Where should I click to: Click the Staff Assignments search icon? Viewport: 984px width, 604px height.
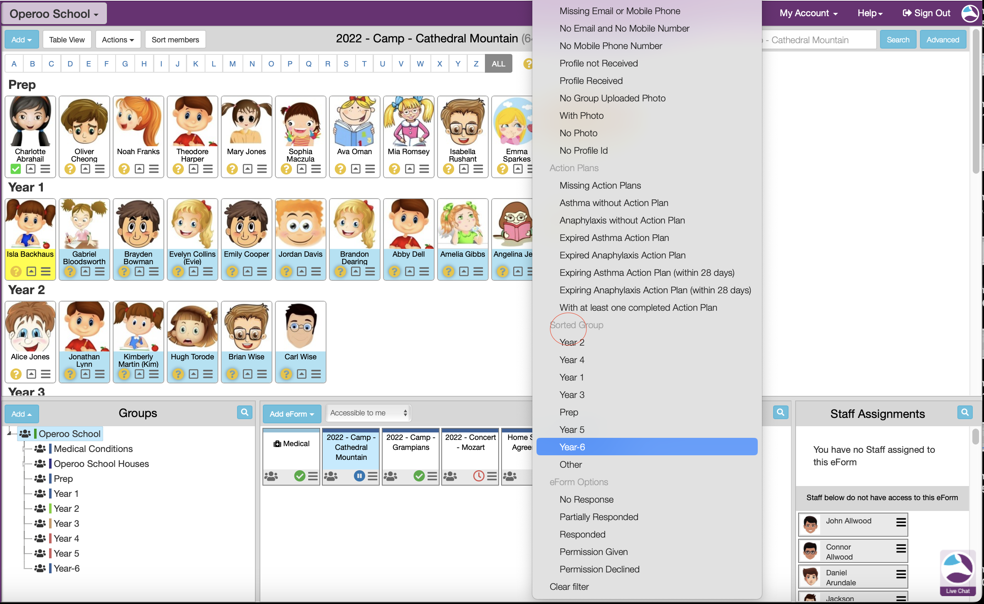click(964, 412)
